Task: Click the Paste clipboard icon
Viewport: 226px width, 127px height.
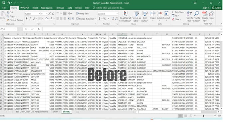Action: (3, 14)
